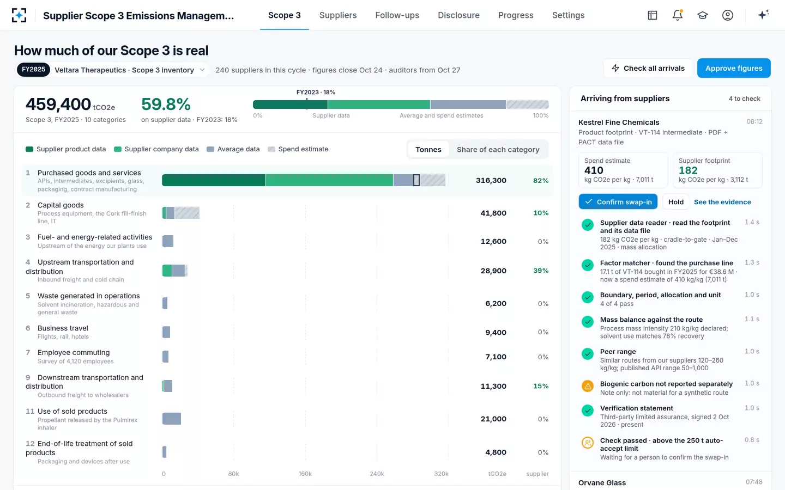Open the table layout view icon
Screen dimensions: 785x490
pos(653,15)
